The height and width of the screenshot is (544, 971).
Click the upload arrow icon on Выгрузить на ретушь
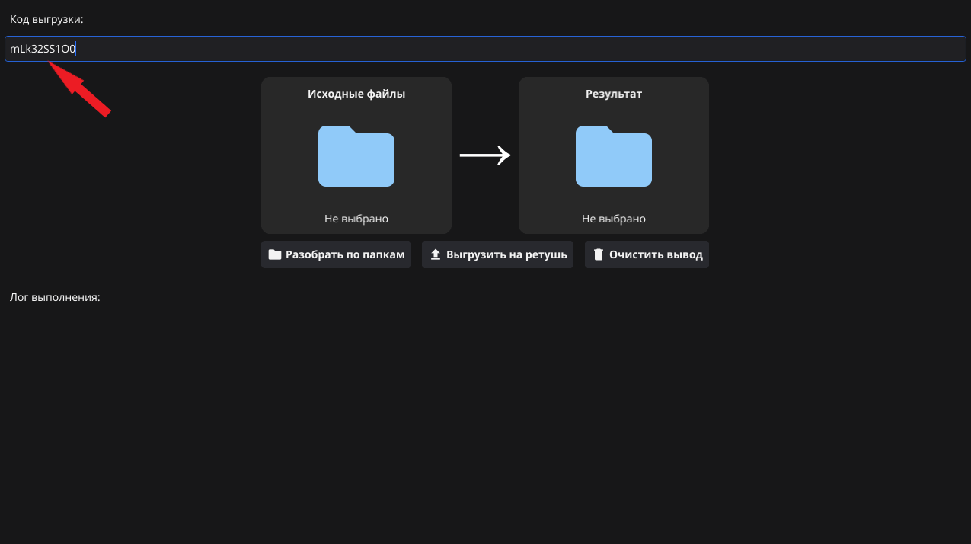(436, 254)
